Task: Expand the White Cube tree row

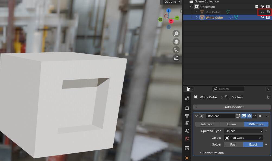Action: coord(197,18)
